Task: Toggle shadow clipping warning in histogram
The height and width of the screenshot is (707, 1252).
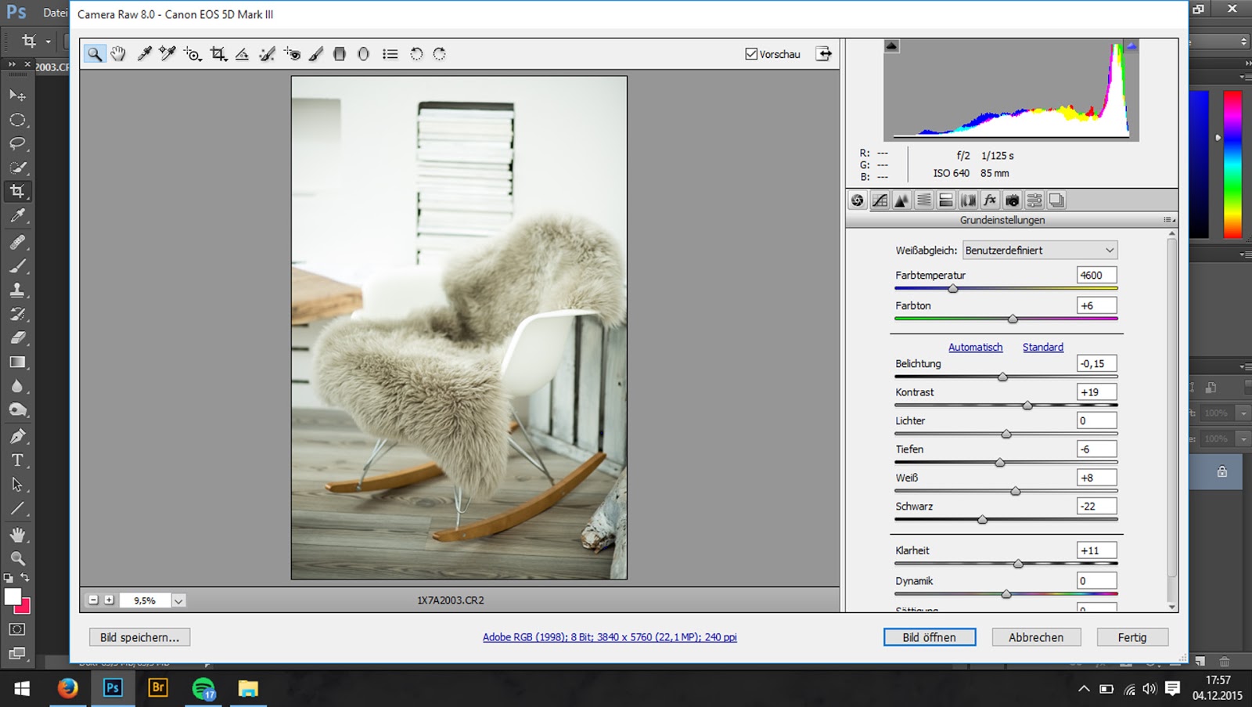Action: tap(891, 46)
